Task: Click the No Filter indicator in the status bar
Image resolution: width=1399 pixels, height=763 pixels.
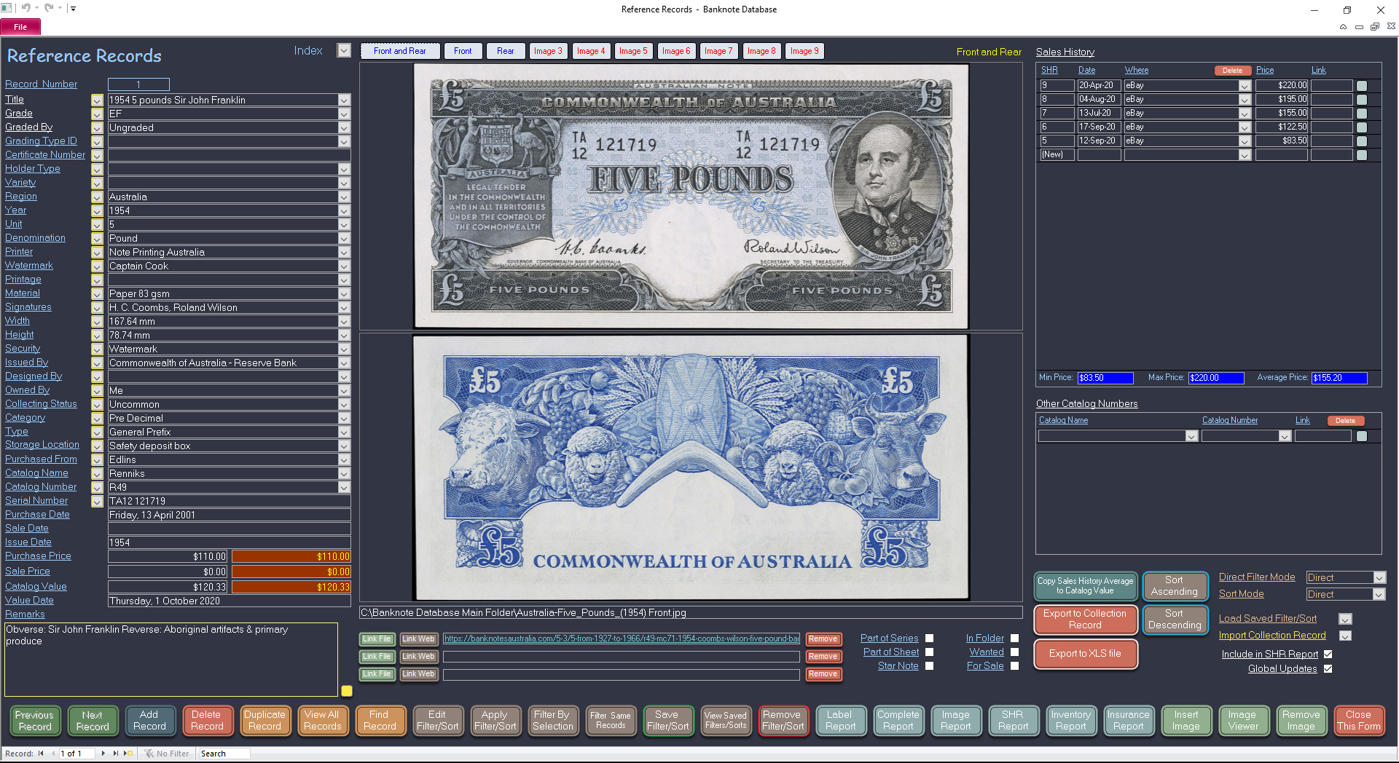Action: click(166, 754)
